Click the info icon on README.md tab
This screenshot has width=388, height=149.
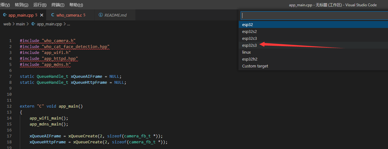click(x=101, y=15)
